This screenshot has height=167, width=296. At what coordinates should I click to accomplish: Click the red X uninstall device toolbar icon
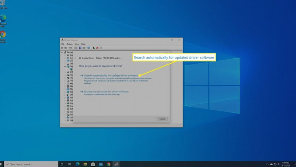pyautogui.click(x=97, y=48)
